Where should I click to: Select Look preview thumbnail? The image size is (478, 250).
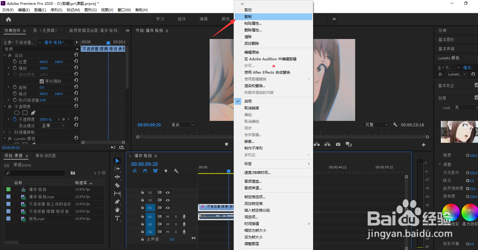(x=459, y=132)
